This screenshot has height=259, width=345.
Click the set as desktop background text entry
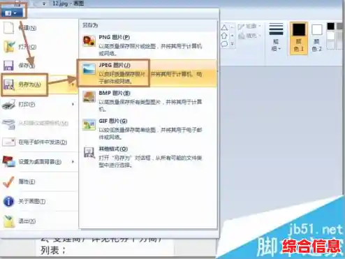point(40,162)
